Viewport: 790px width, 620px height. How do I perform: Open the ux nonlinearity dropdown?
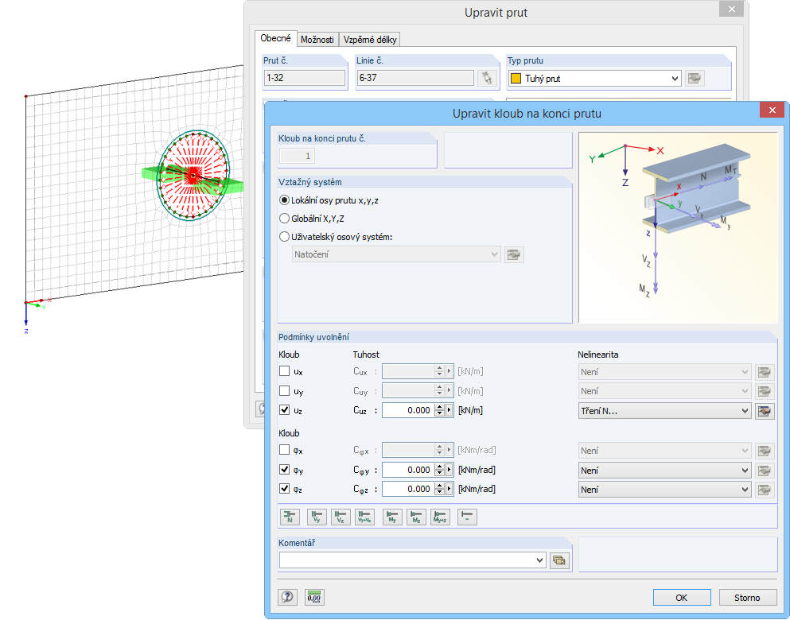[745, 372]
